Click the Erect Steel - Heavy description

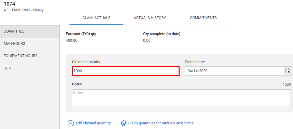coord(28,10)
